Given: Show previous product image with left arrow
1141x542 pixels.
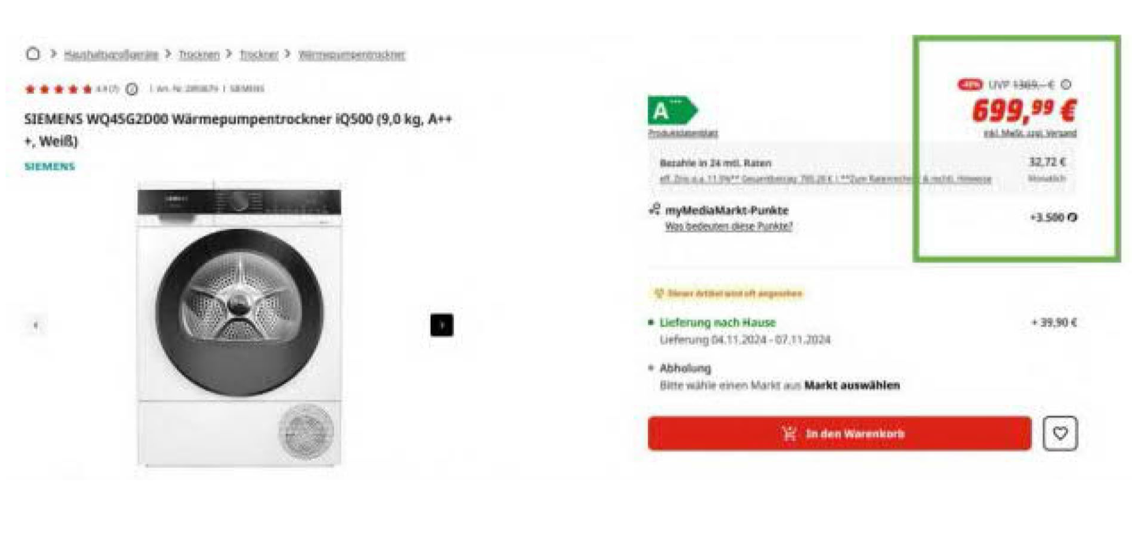Looking at the screenshot, I should pos(36,325).
